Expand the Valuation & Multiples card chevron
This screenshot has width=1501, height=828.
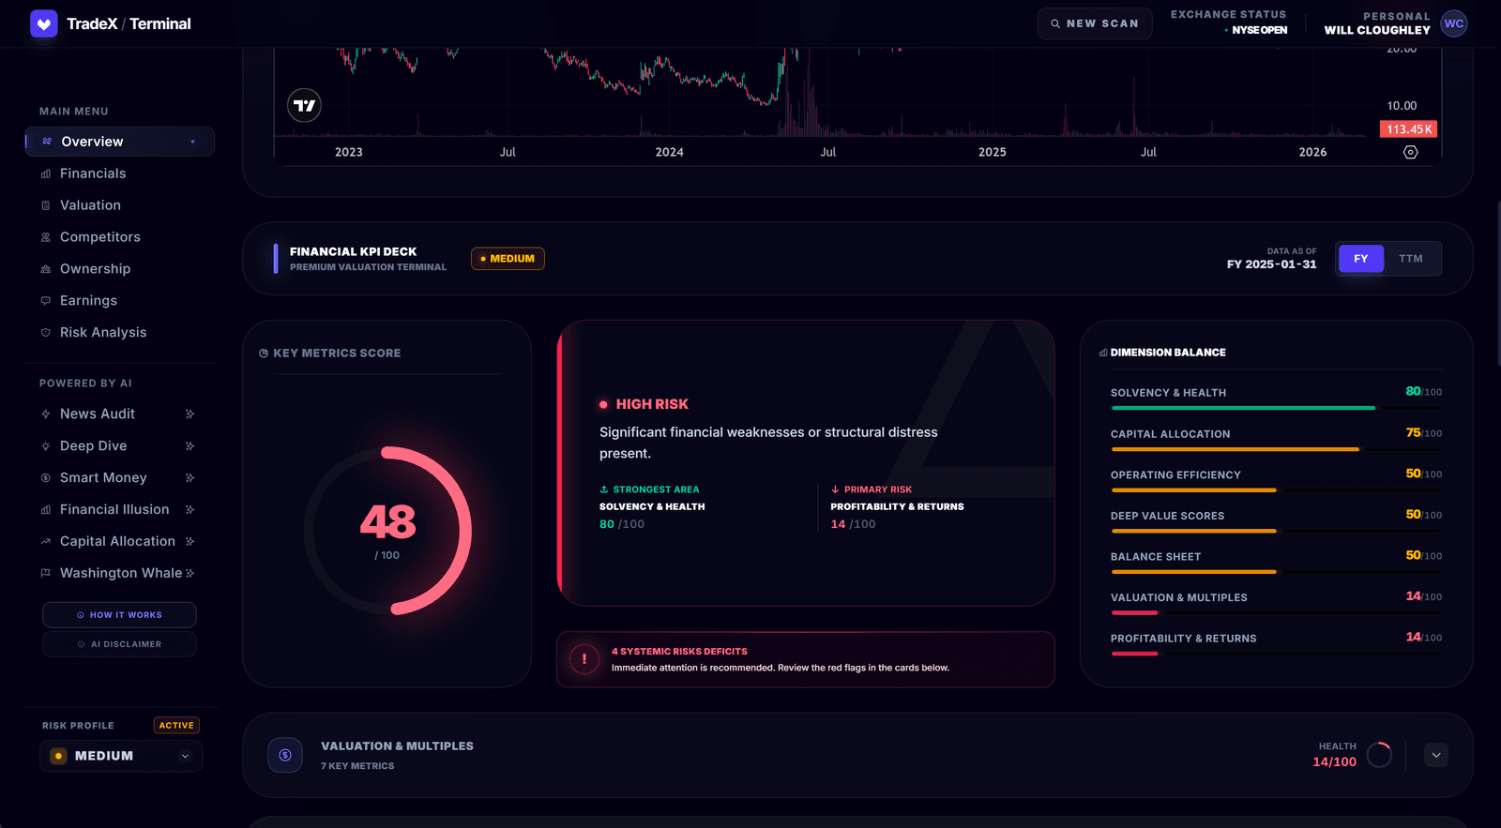tap(1436, 755)
